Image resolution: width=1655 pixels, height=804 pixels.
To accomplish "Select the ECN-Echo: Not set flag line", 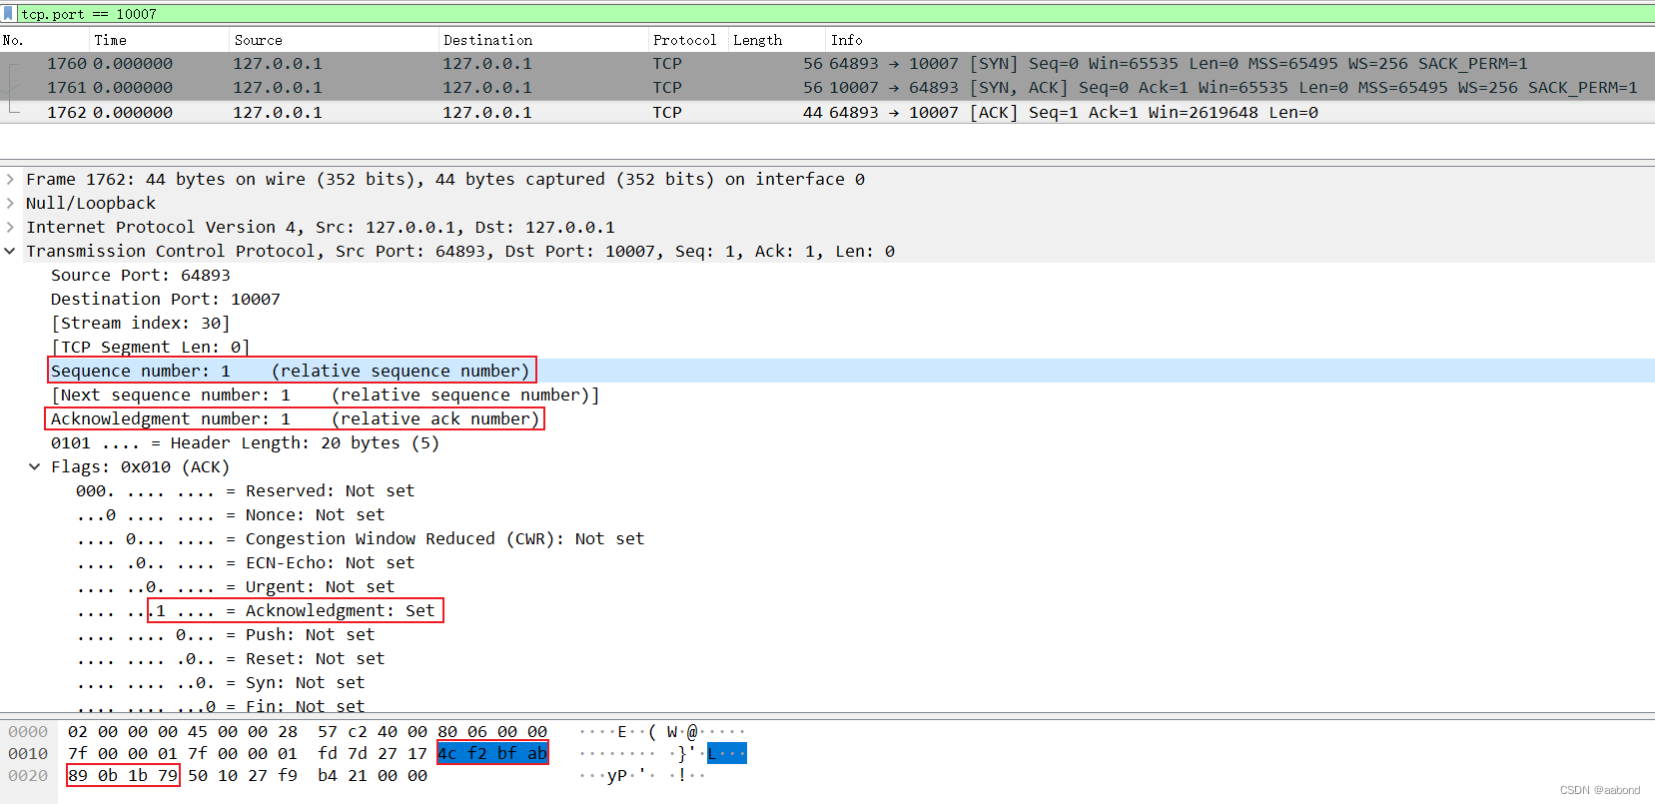I will (245, 563).
